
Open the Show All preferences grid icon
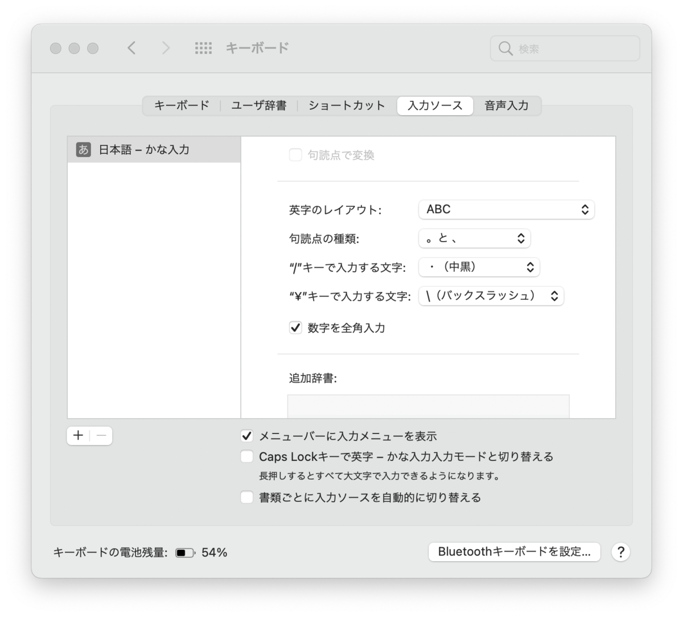(x=203, y=48)
